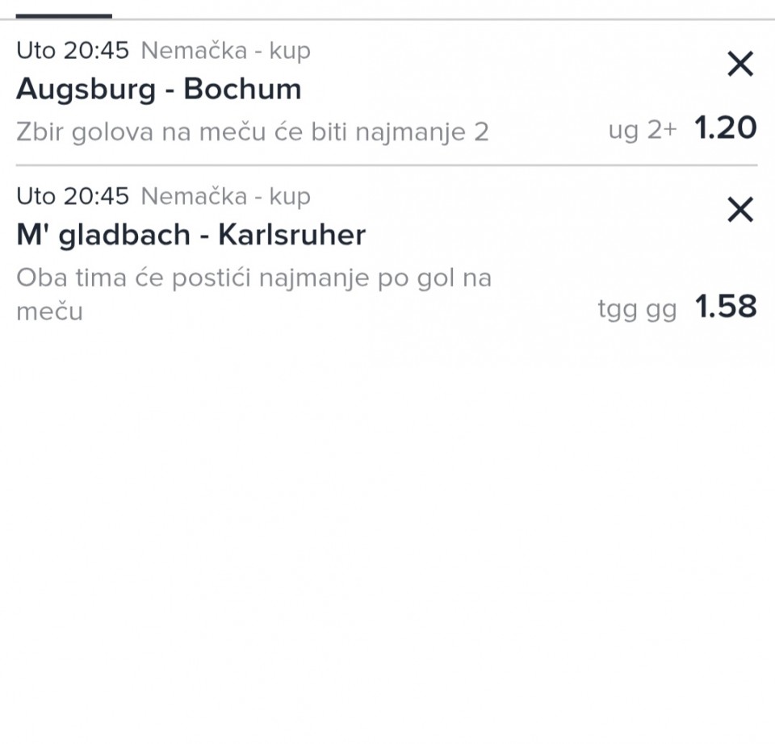Click the word 'Bochum' in first match
The width and height of the screenshot is (775, 744).
242,89
